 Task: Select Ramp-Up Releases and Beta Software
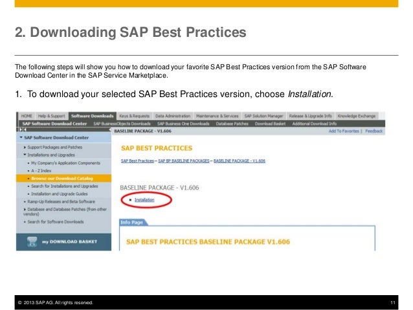click(x=61, y=201)
